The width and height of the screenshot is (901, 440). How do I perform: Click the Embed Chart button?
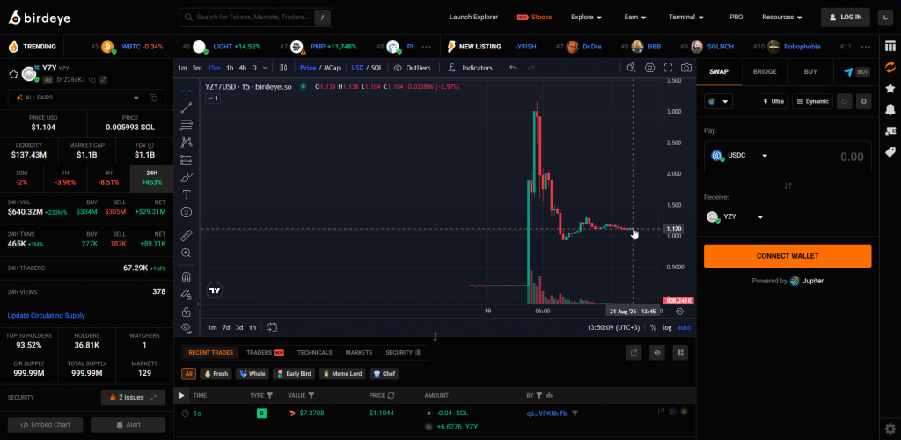[x=46, y=424]
